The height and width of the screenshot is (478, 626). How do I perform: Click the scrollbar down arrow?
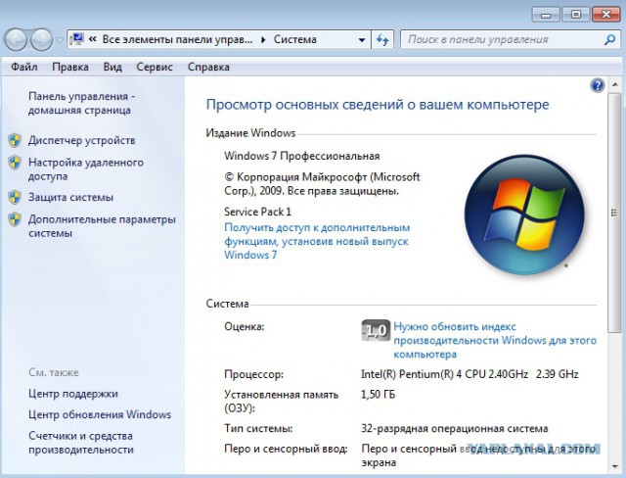point(615,466)
